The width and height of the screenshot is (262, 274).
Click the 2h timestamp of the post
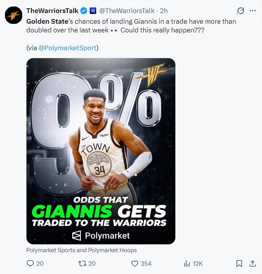point(164,11)
